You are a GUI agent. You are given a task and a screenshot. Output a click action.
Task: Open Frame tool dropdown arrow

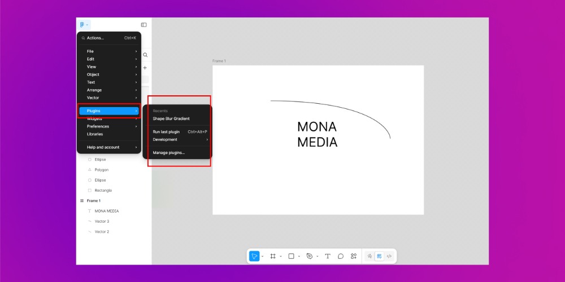(281, 257)
